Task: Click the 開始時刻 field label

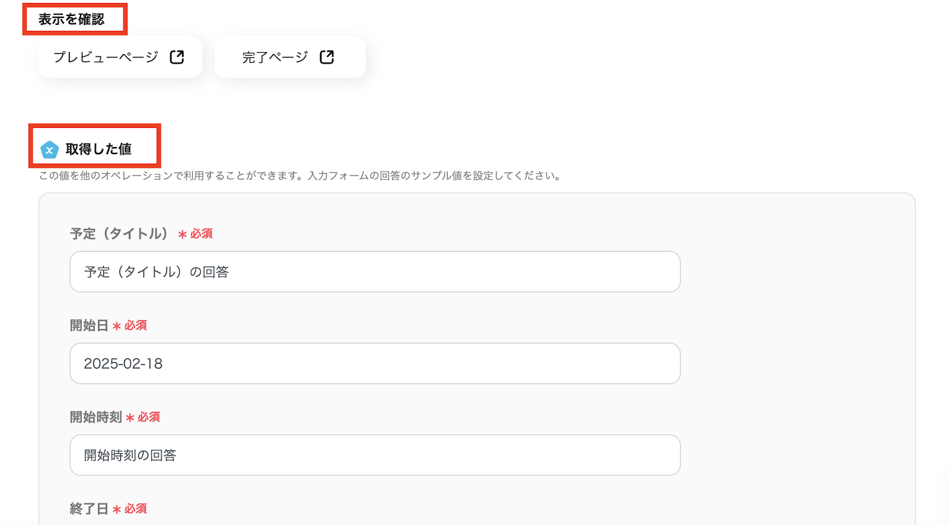Action: (95, 417)
